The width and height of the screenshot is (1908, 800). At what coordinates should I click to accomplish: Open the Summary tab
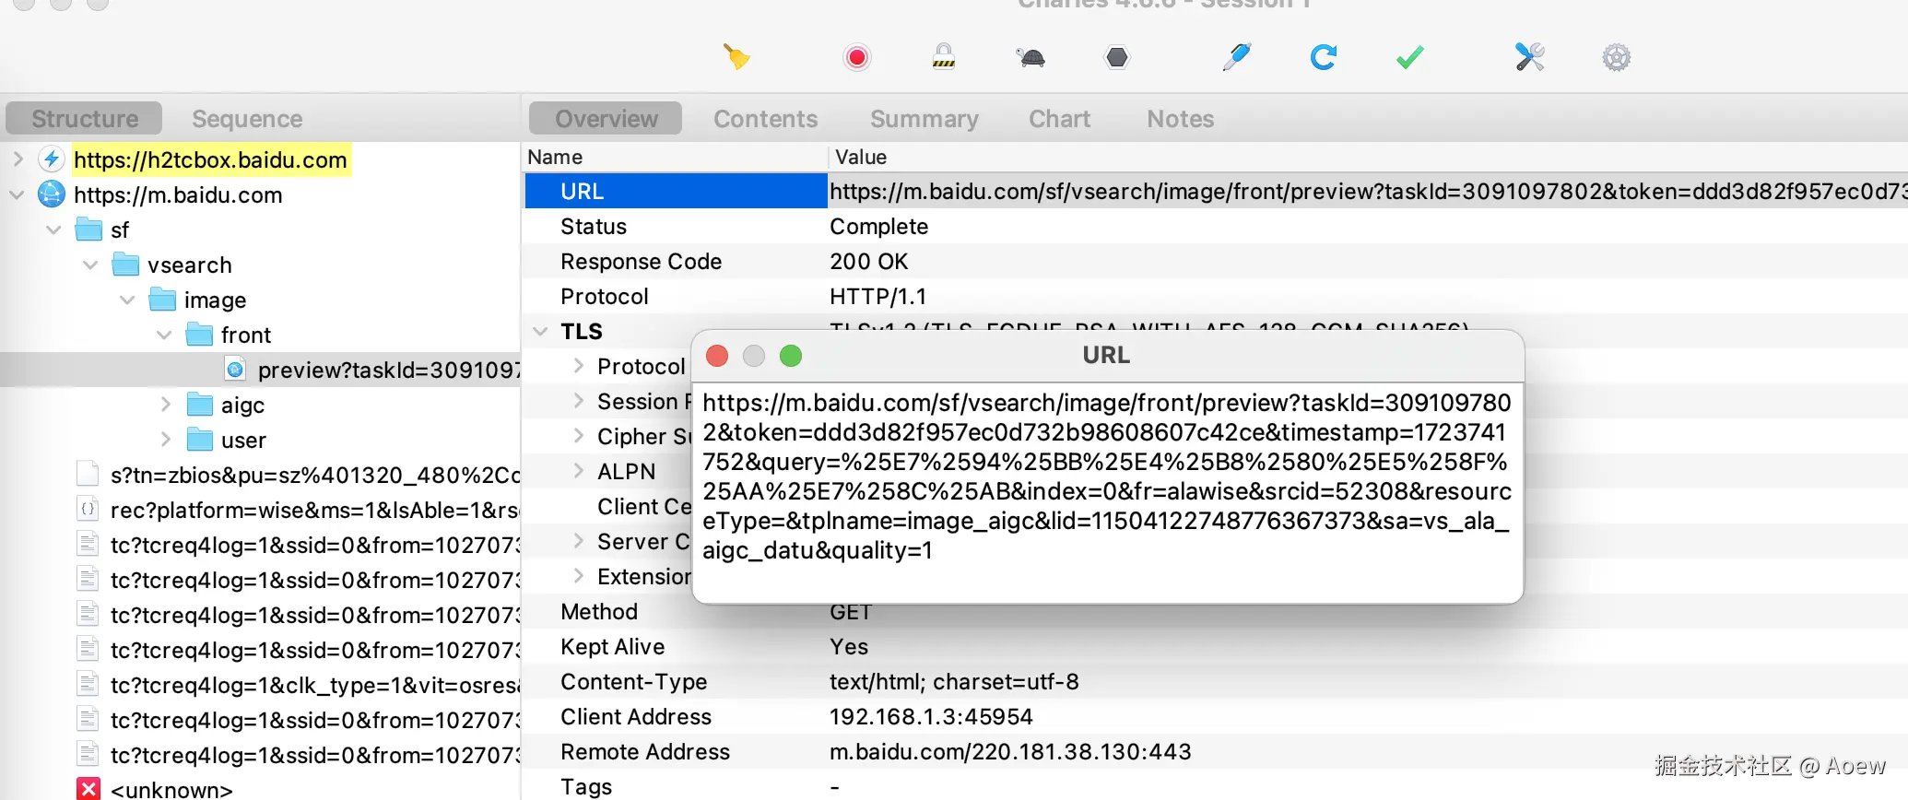pyautogui.click(x=924, y=119)
